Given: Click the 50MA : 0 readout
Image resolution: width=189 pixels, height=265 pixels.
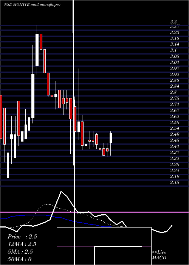Looking at the screenshot, I should point(20,259).
